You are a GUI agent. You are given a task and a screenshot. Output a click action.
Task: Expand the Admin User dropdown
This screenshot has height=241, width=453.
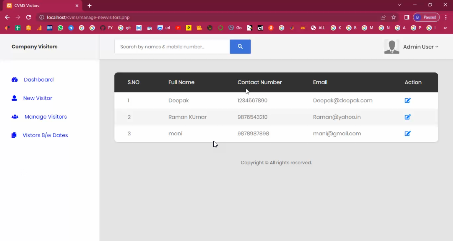[x=421, y=47]
